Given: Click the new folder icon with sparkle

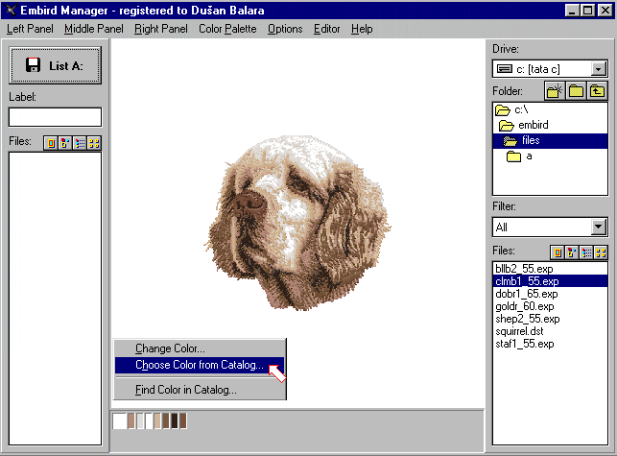Looking at the screenshot, I should 555,91.
